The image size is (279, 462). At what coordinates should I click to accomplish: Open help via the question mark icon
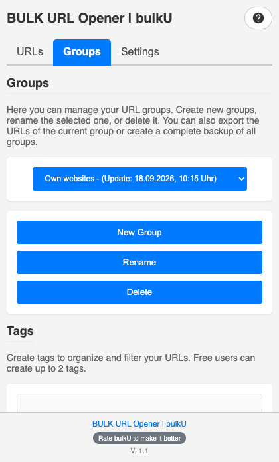click(258, 18)
